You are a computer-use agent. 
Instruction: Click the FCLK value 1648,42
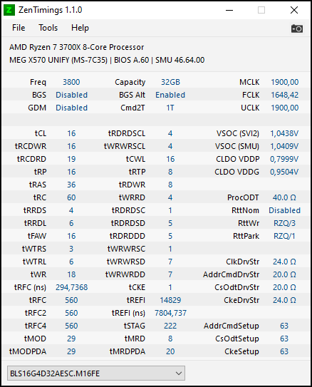click(x=285, y=95)
